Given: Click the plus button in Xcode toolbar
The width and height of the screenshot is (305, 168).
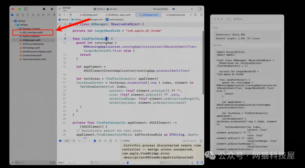Looking at the screenshot, I should coord(191,9).
